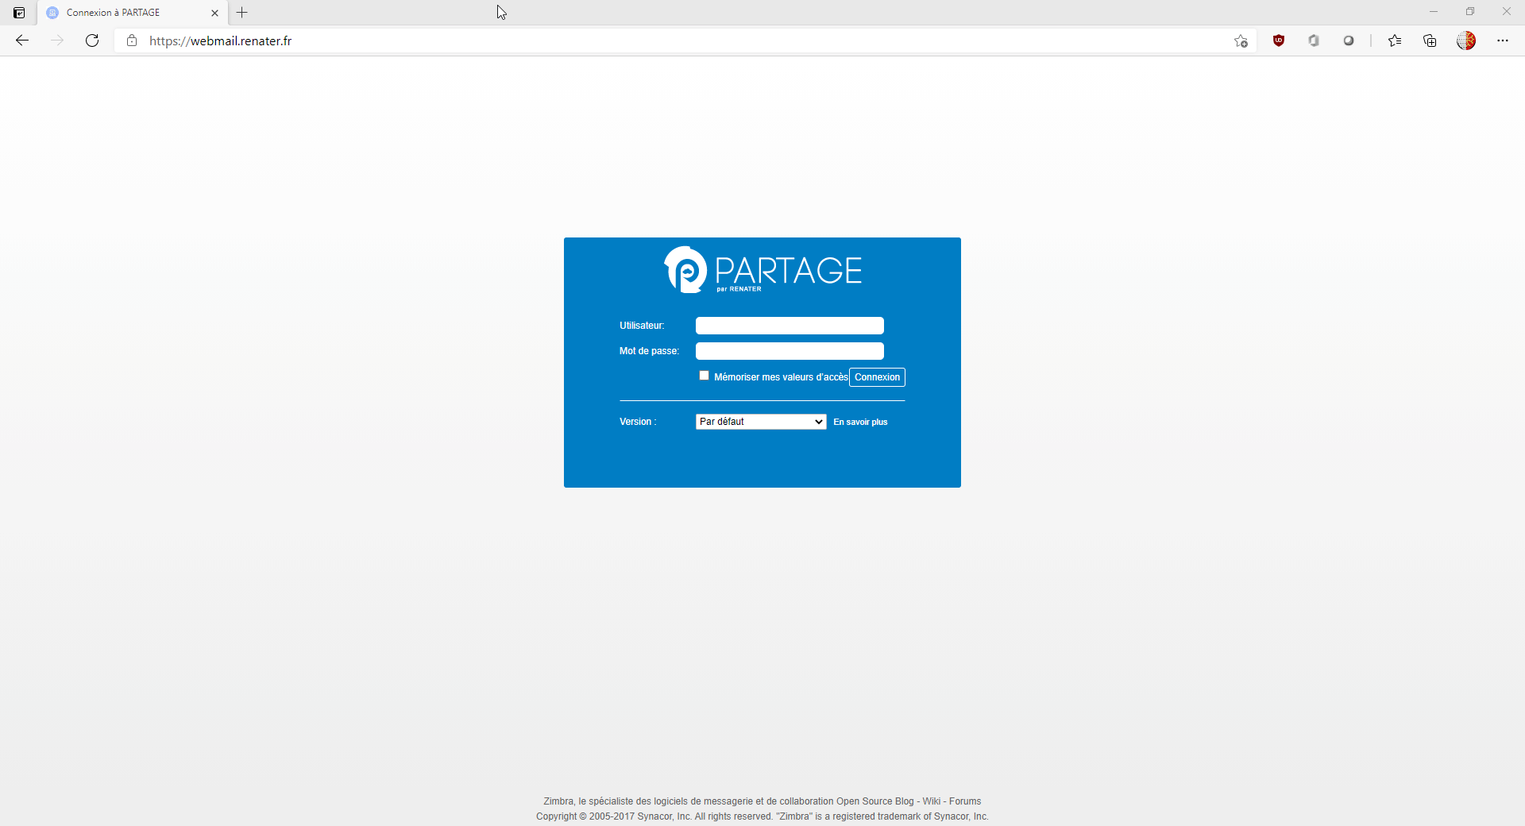Click the browser back arrow
Screen dimensions: 1525x826
(22, 41)
